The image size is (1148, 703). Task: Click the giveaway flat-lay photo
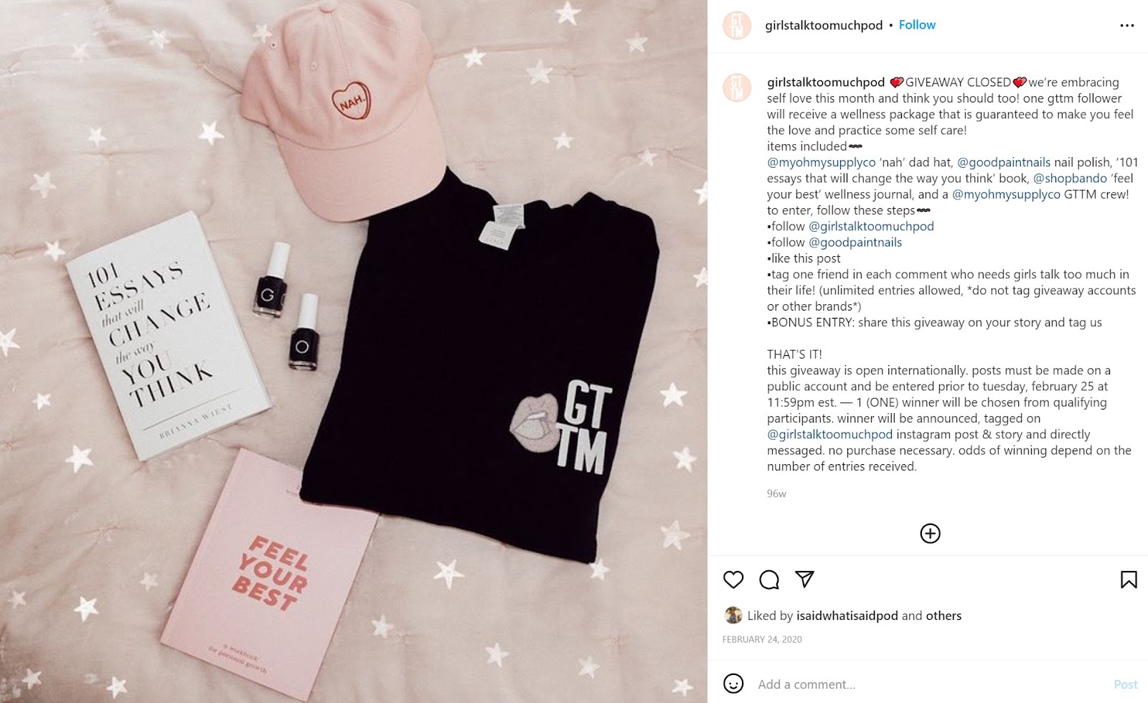coord(354,351)
